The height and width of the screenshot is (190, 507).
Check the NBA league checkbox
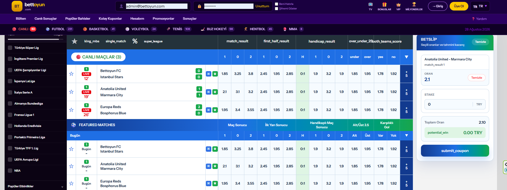(x=10, y=171)
